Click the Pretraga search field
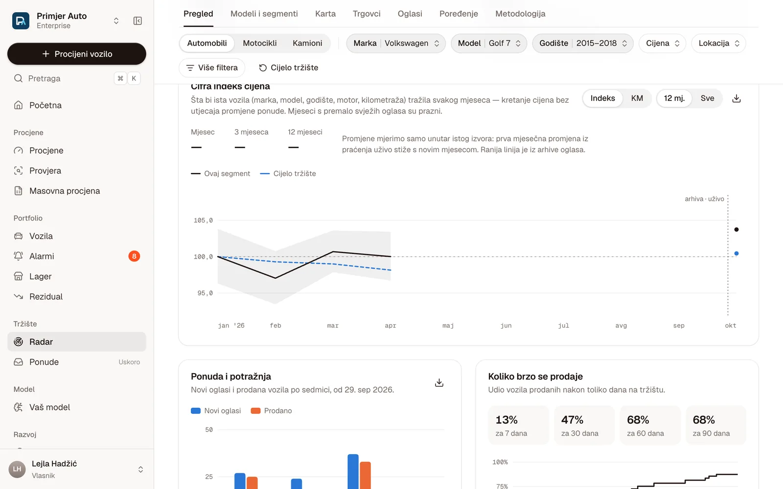 point(77,78)
